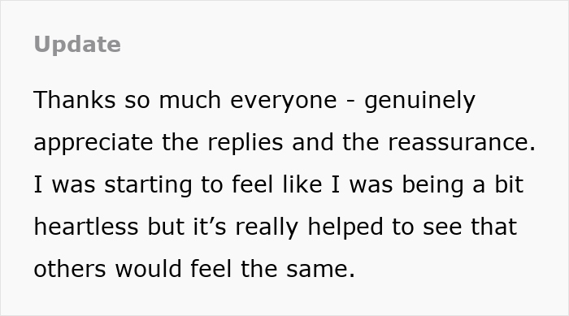Click the word "like" in the third line
This screenshot has height=316, width=569.
coord(302,184)
